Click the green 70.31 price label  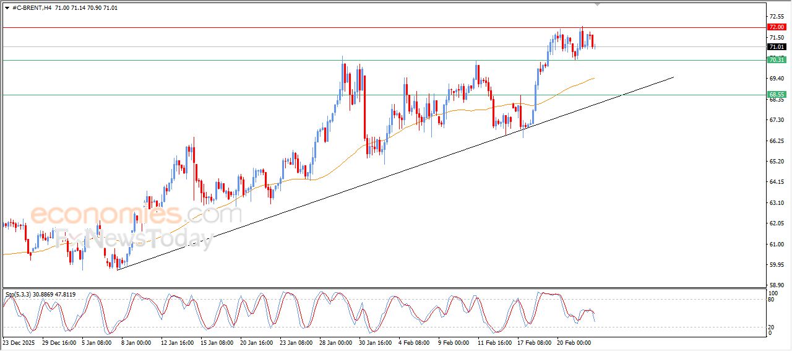click(776, 60)
